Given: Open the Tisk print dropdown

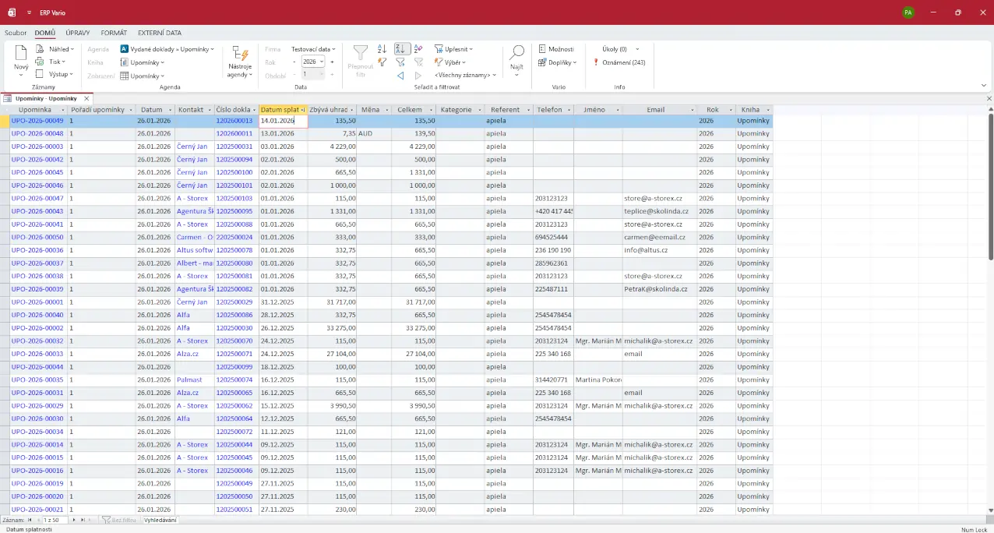Looking at the screenshot, I should (57, 62).
